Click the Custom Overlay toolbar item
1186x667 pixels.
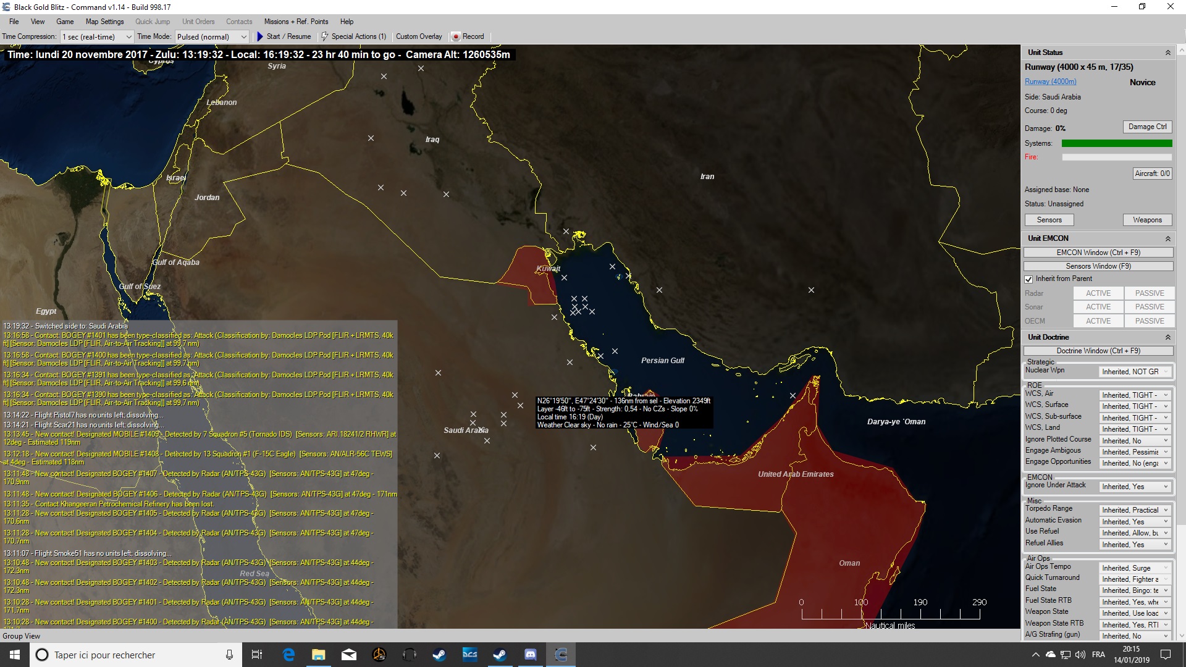pos(419,36)
